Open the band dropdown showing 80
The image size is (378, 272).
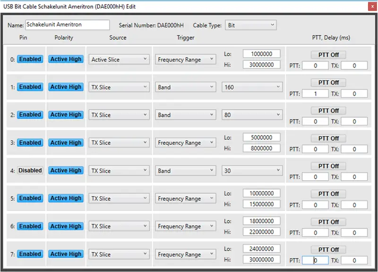point(252,115)
